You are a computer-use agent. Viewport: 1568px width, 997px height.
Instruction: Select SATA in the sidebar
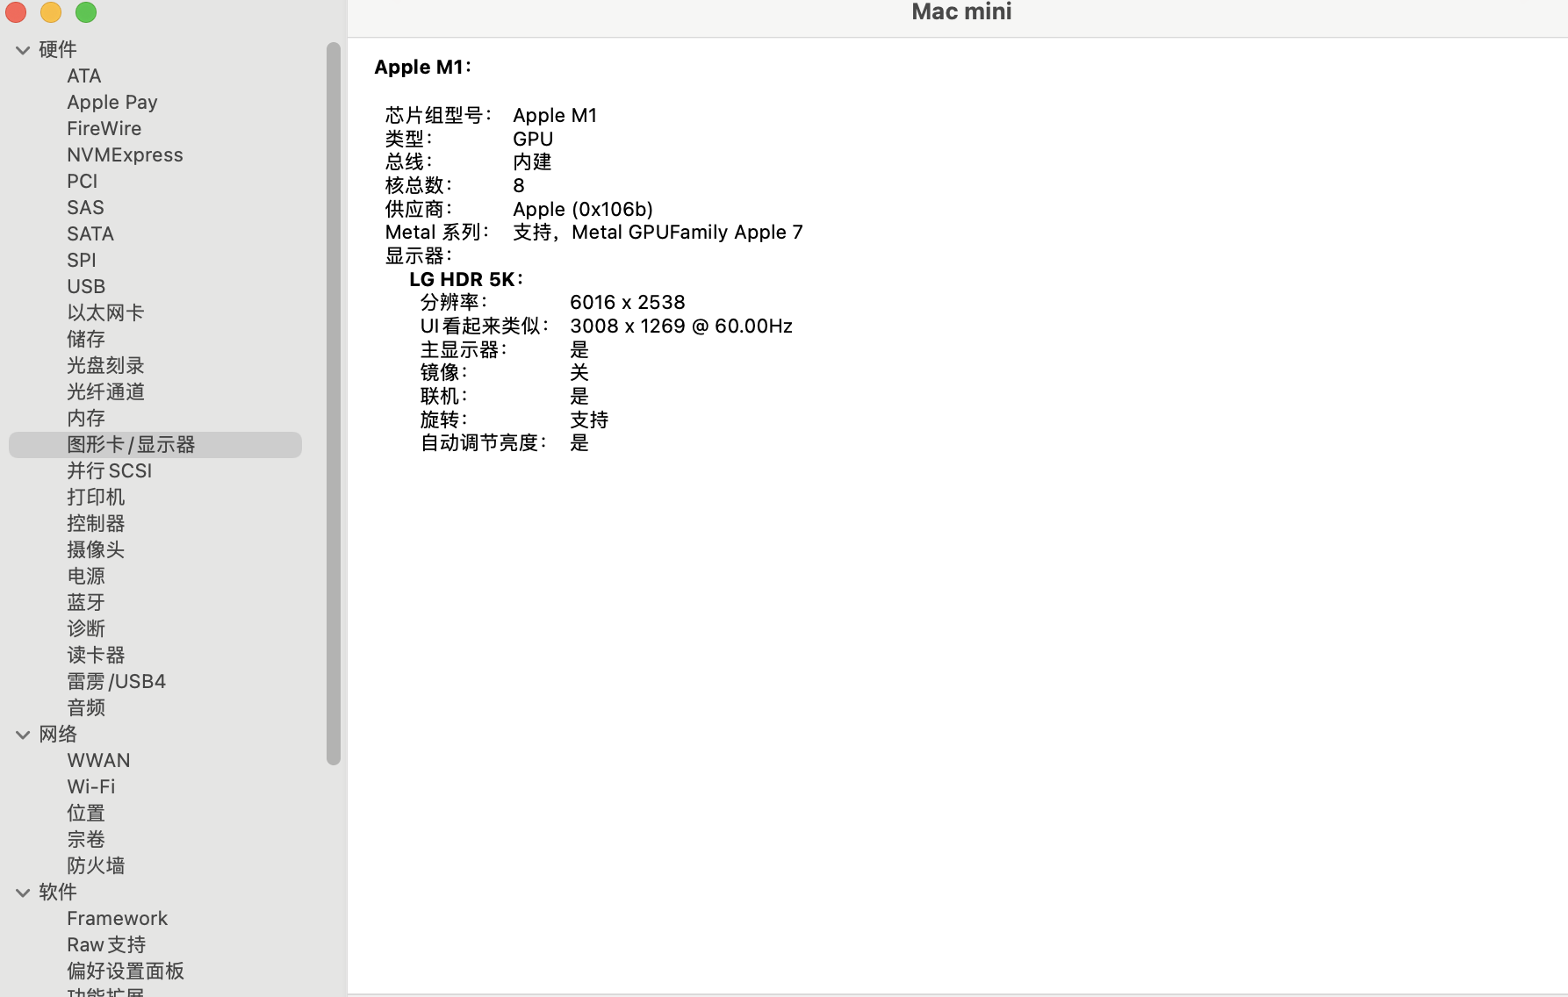pos(90,234)
